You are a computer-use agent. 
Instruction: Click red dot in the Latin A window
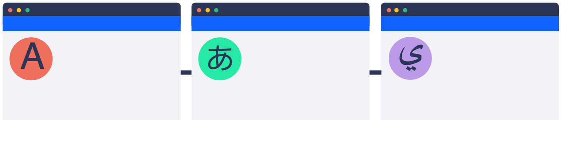coord(10,10)
